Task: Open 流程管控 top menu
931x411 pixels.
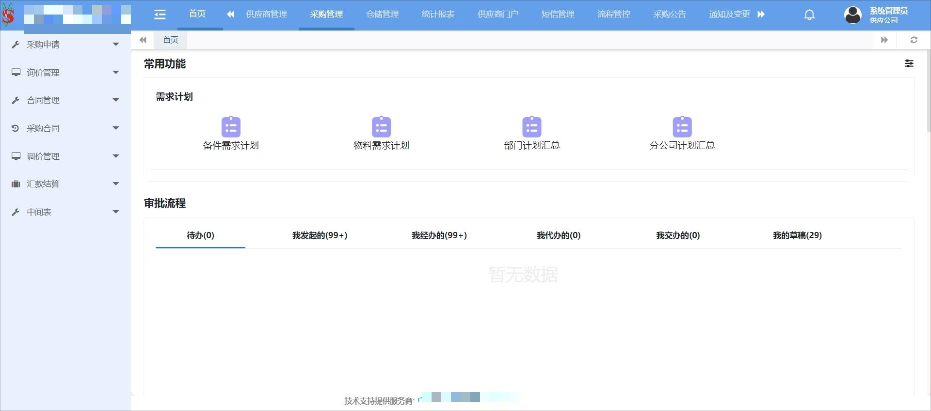Action: tap(614, 15)
